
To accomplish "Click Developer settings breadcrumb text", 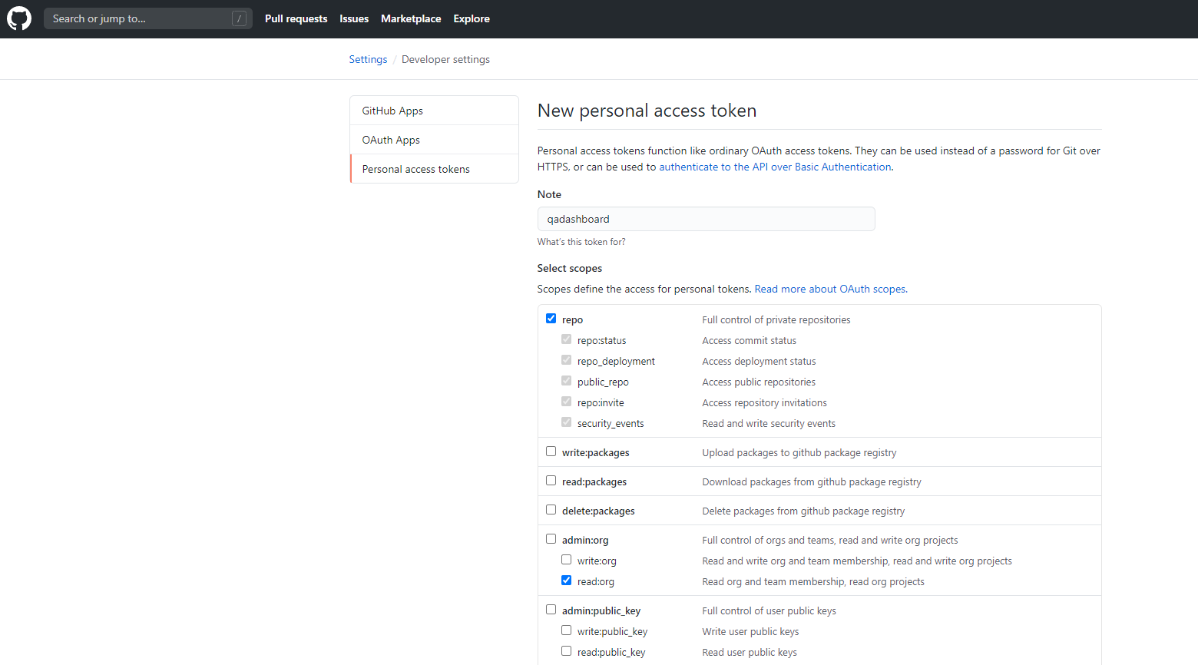I will coord(445,59).
